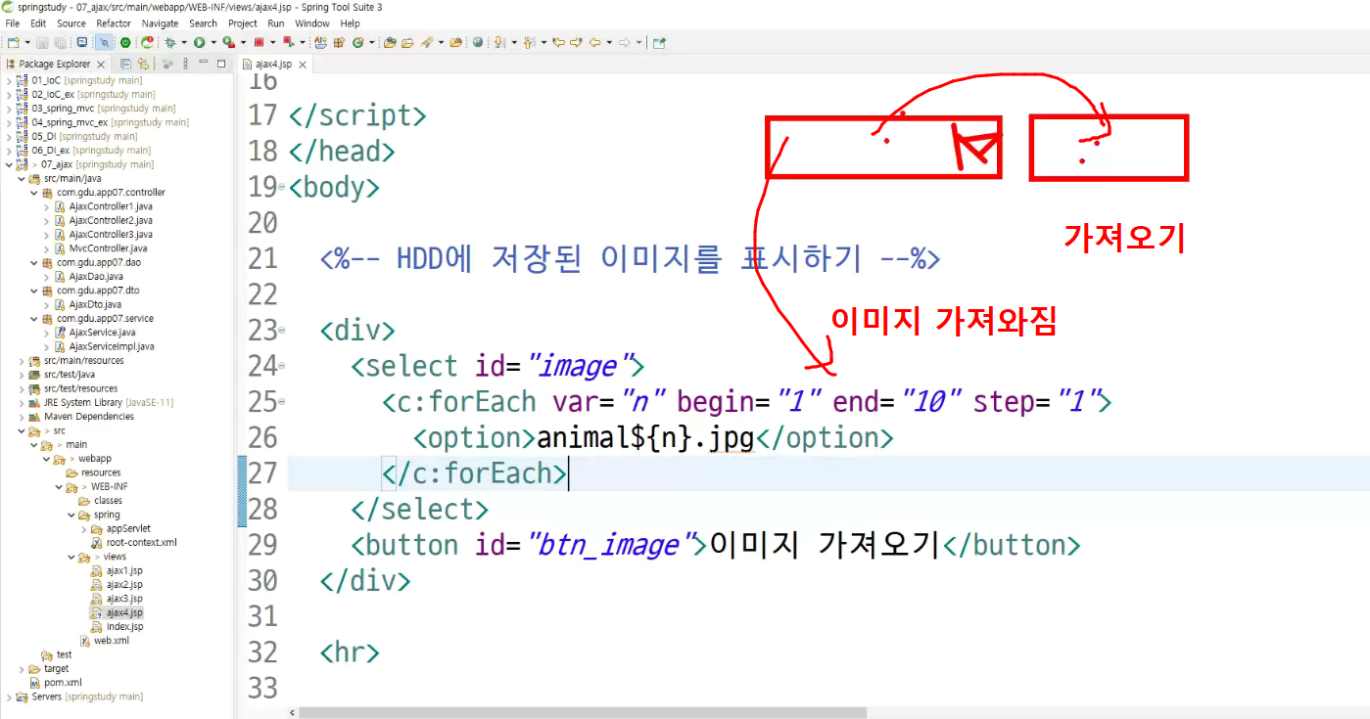
Task: Select the appServlet folder
Action: coord(128,528)
